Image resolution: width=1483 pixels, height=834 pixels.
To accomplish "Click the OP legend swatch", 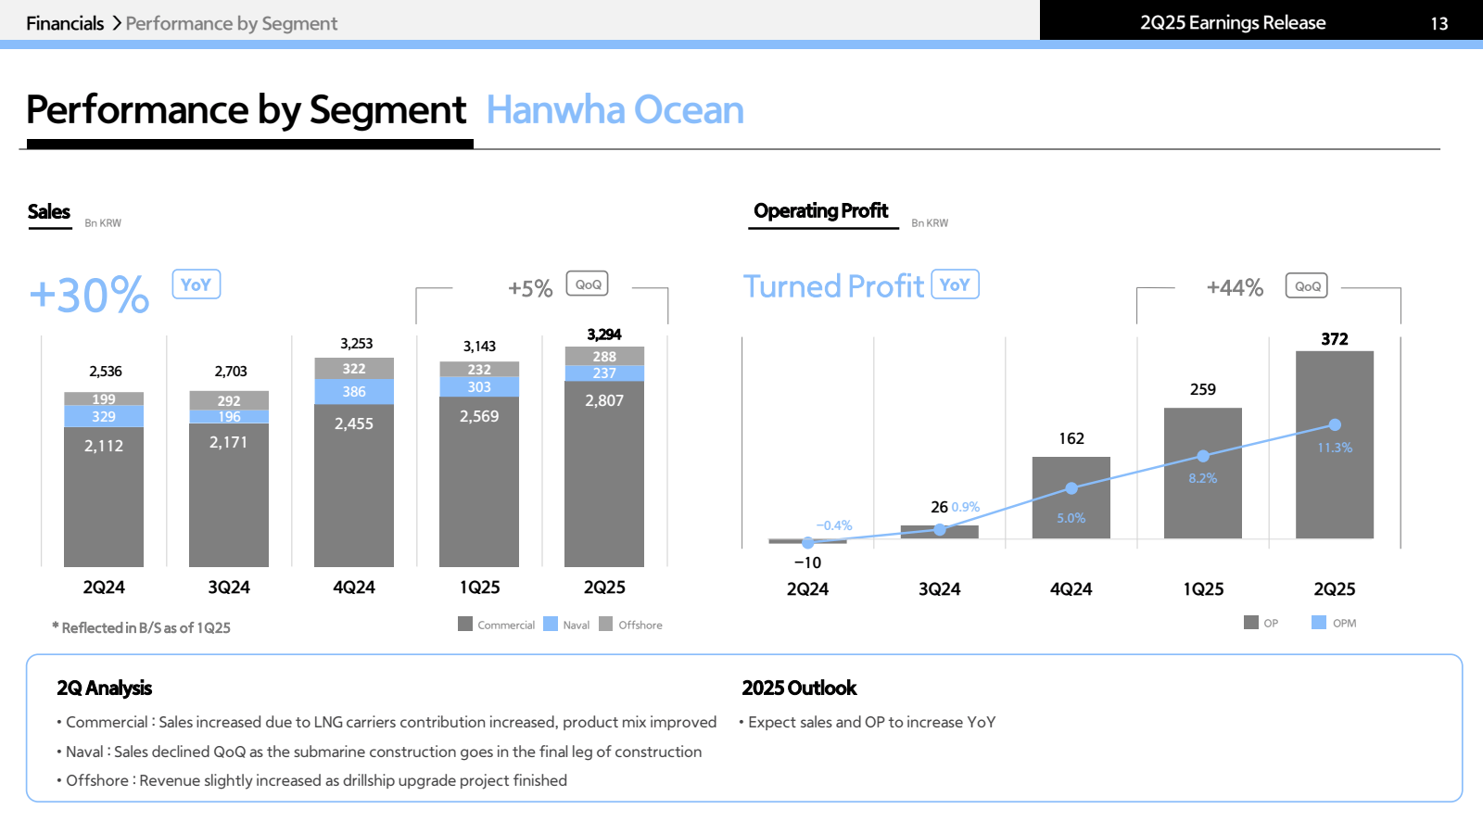I will coord(1251,622).
